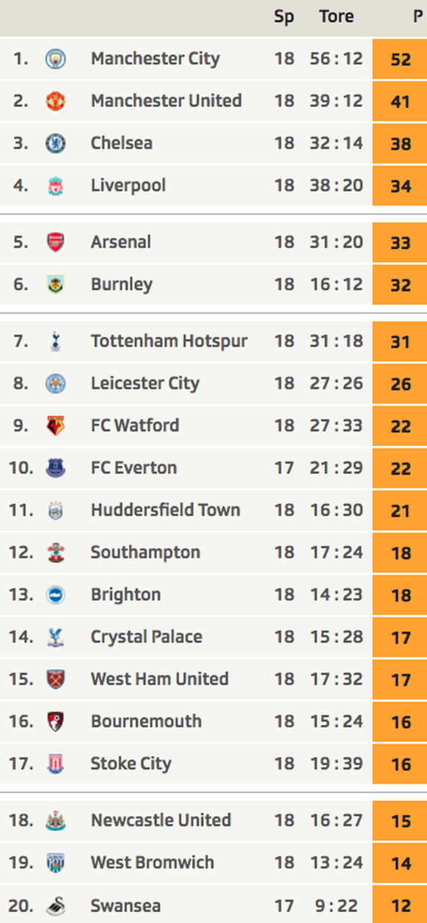Select the Newcastle United crest icon

pyautogui.click(x=56, y=820)
